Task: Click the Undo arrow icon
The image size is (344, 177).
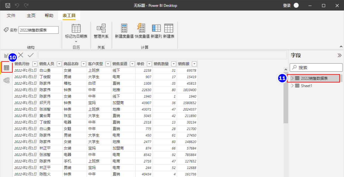Action: (x=17, y=5)
